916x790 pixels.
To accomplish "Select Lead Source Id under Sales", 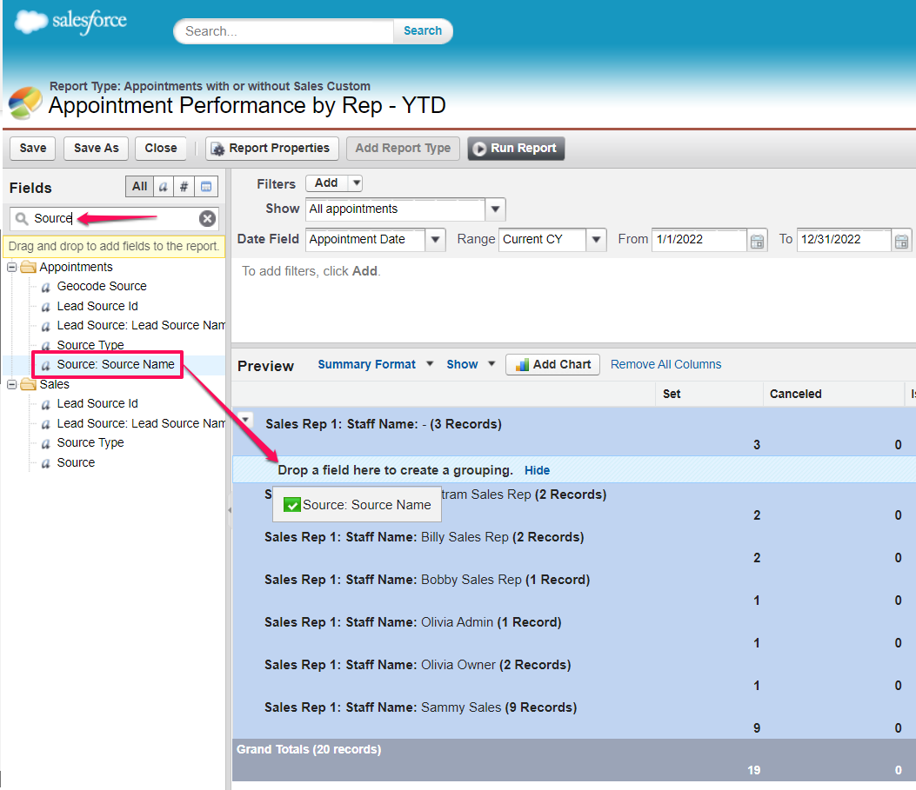I will pyautogui.click(x=97, y=404).
